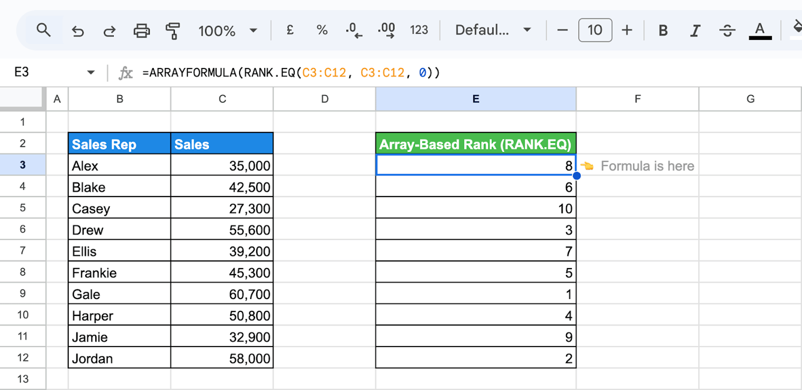The image size is (802, 390).
Task: Activate the paint format tool
Action: coord(173,30)
